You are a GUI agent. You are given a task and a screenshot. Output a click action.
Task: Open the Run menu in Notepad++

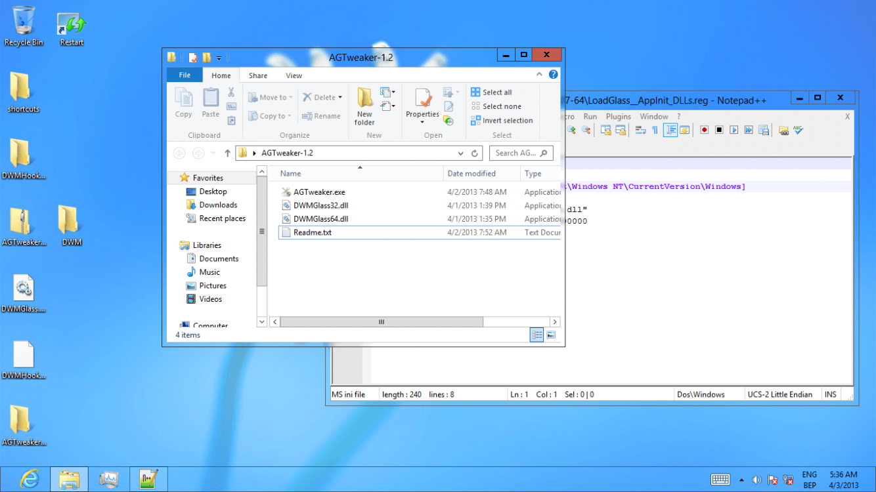[590, 116]
